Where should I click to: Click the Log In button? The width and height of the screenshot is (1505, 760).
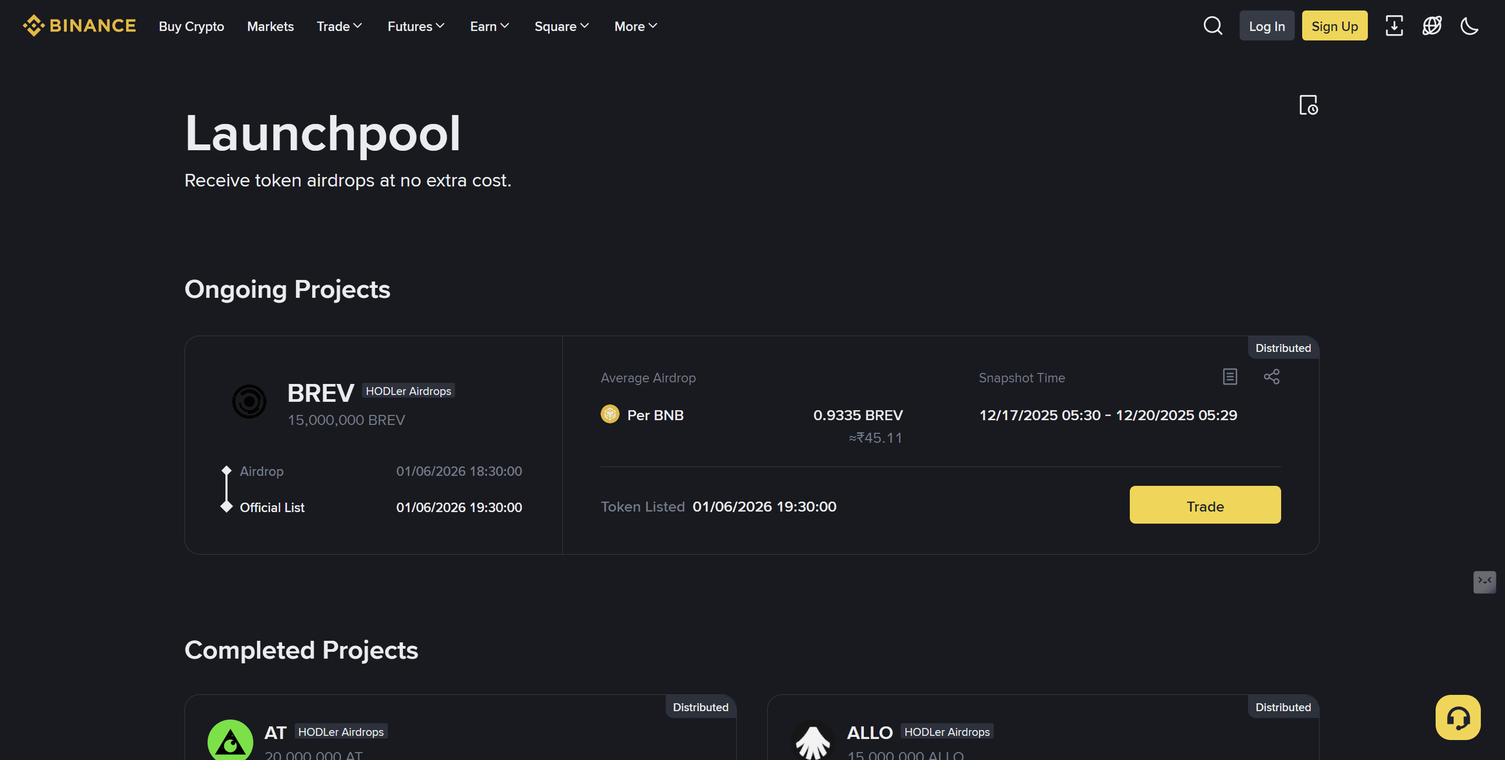(1266, 26)
